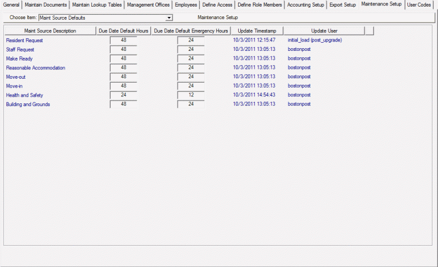Open the Define Access tab
Screen dimensions: 438x267
coord(217,5)
